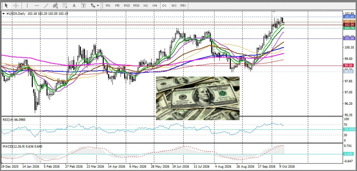Switch to the M30 timeframe
Image resolution: width=357 pixels, height=171 pixels.
coord(136,6)
